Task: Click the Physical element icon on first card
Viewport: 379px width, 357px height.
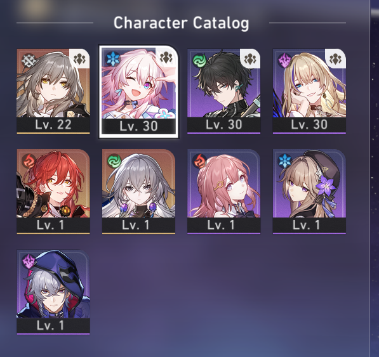Action: tap(29, 60)
